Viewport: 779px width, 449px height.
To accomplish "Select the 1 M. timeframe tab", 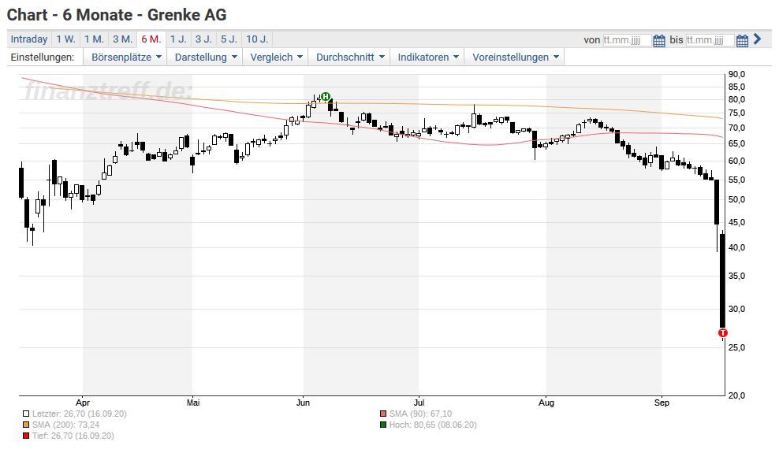I will point(94,39).
